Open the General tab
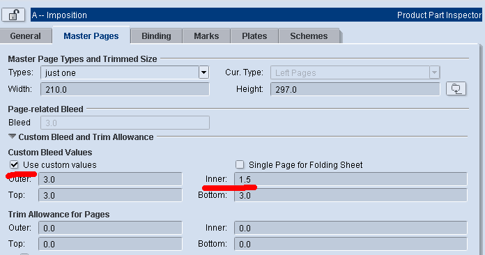485x255 pixels. point(25,36)
